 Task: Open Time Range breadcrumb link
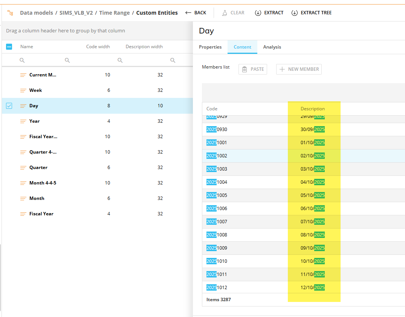click(115, 13)
